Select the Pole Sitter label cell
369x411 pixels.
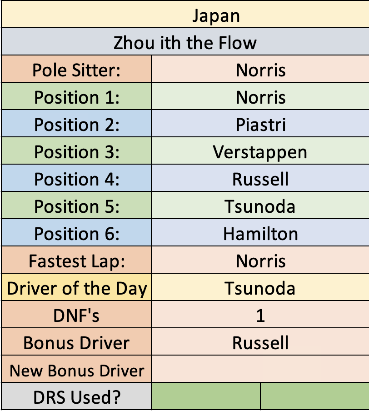click(76, 69)
